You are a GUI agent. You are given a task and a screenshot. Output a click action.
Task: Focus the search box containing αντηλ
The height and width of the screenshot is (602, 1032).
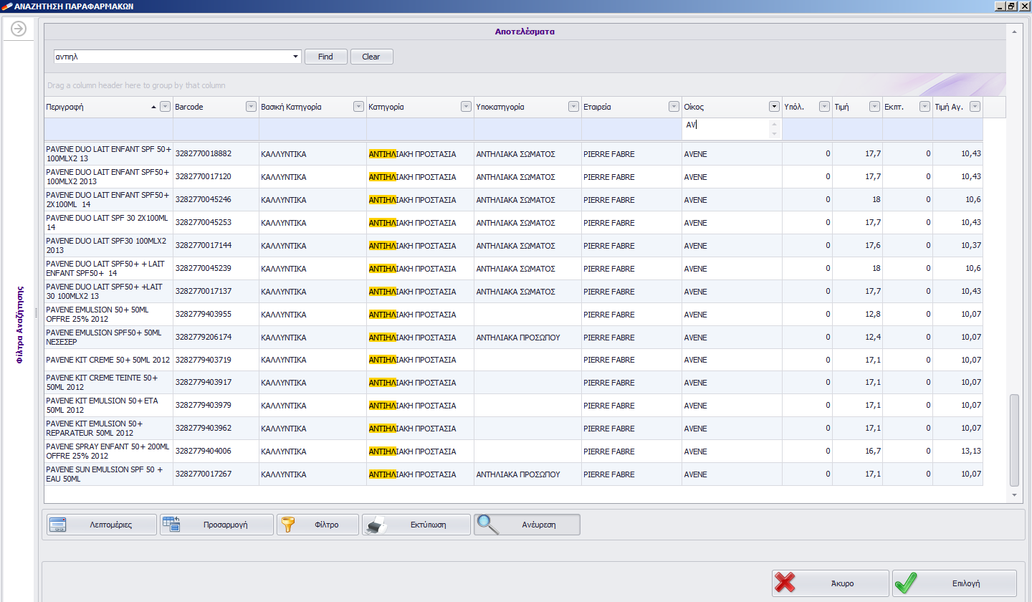pos(172,57)
